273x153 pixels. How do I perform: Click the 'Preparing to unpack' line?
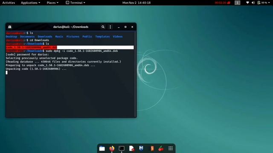pos(50,65)
